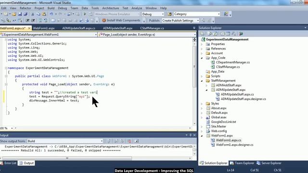Select ADMAddStaff.aspx in Solution Explorer

229,86
